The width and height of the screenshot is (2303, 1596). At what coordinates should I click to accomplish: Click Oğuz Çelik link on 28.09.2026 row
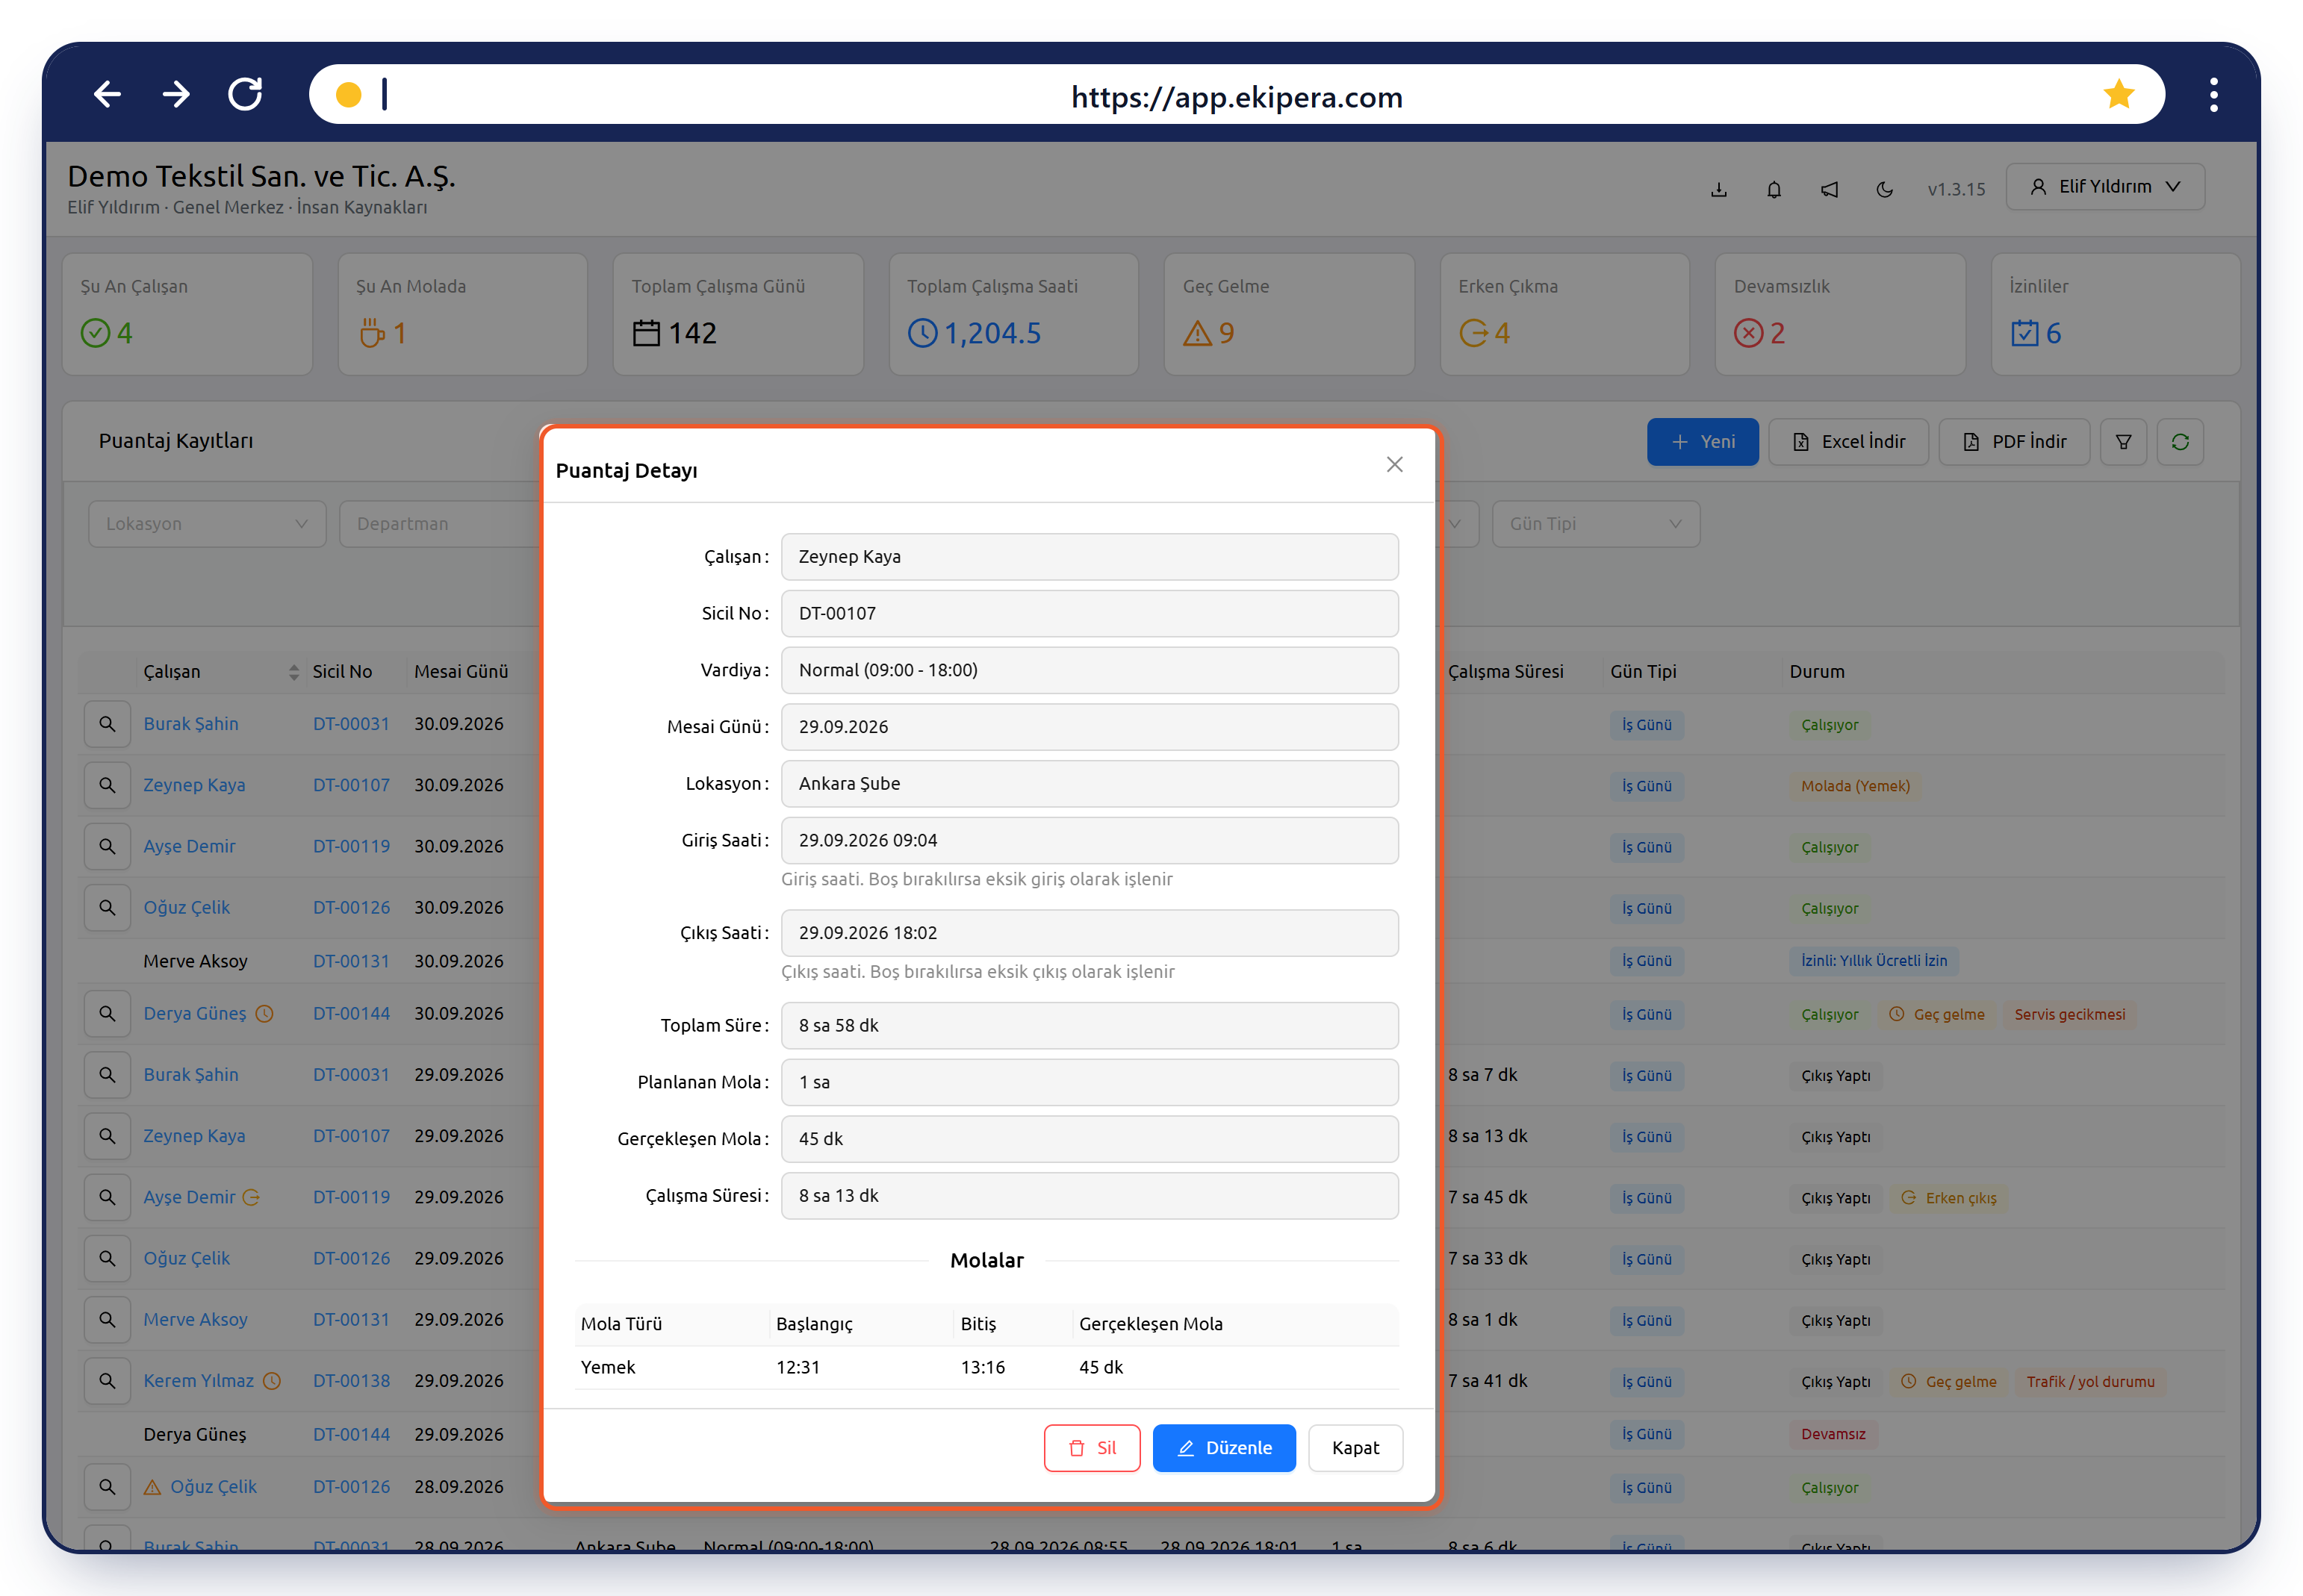pos(213,1487)
